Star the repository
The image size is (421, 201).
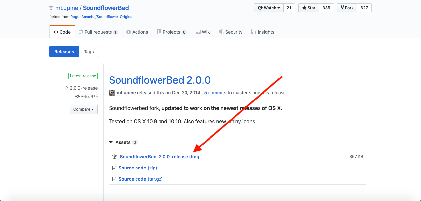click(x=309, y=8)
